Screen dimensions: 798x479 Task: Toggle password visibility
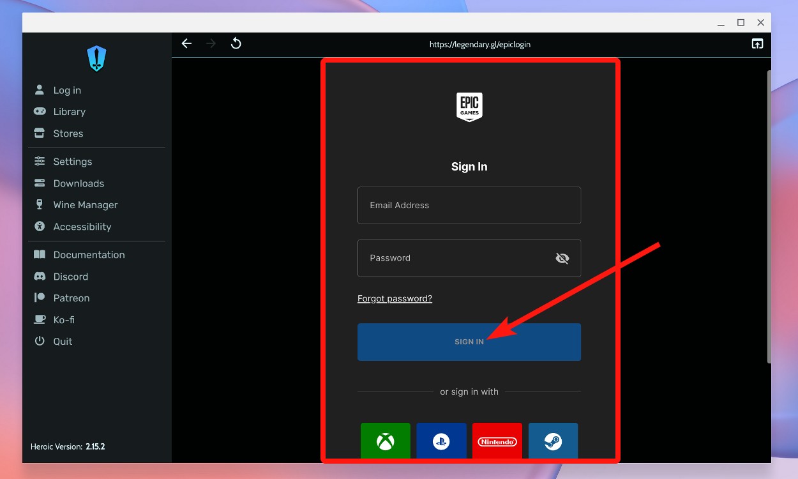[x=562, y=258]
